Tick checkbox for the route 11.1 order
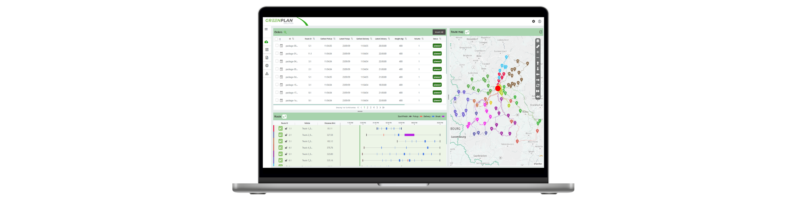Screen dimensions: 799x199 coord(277,53)
